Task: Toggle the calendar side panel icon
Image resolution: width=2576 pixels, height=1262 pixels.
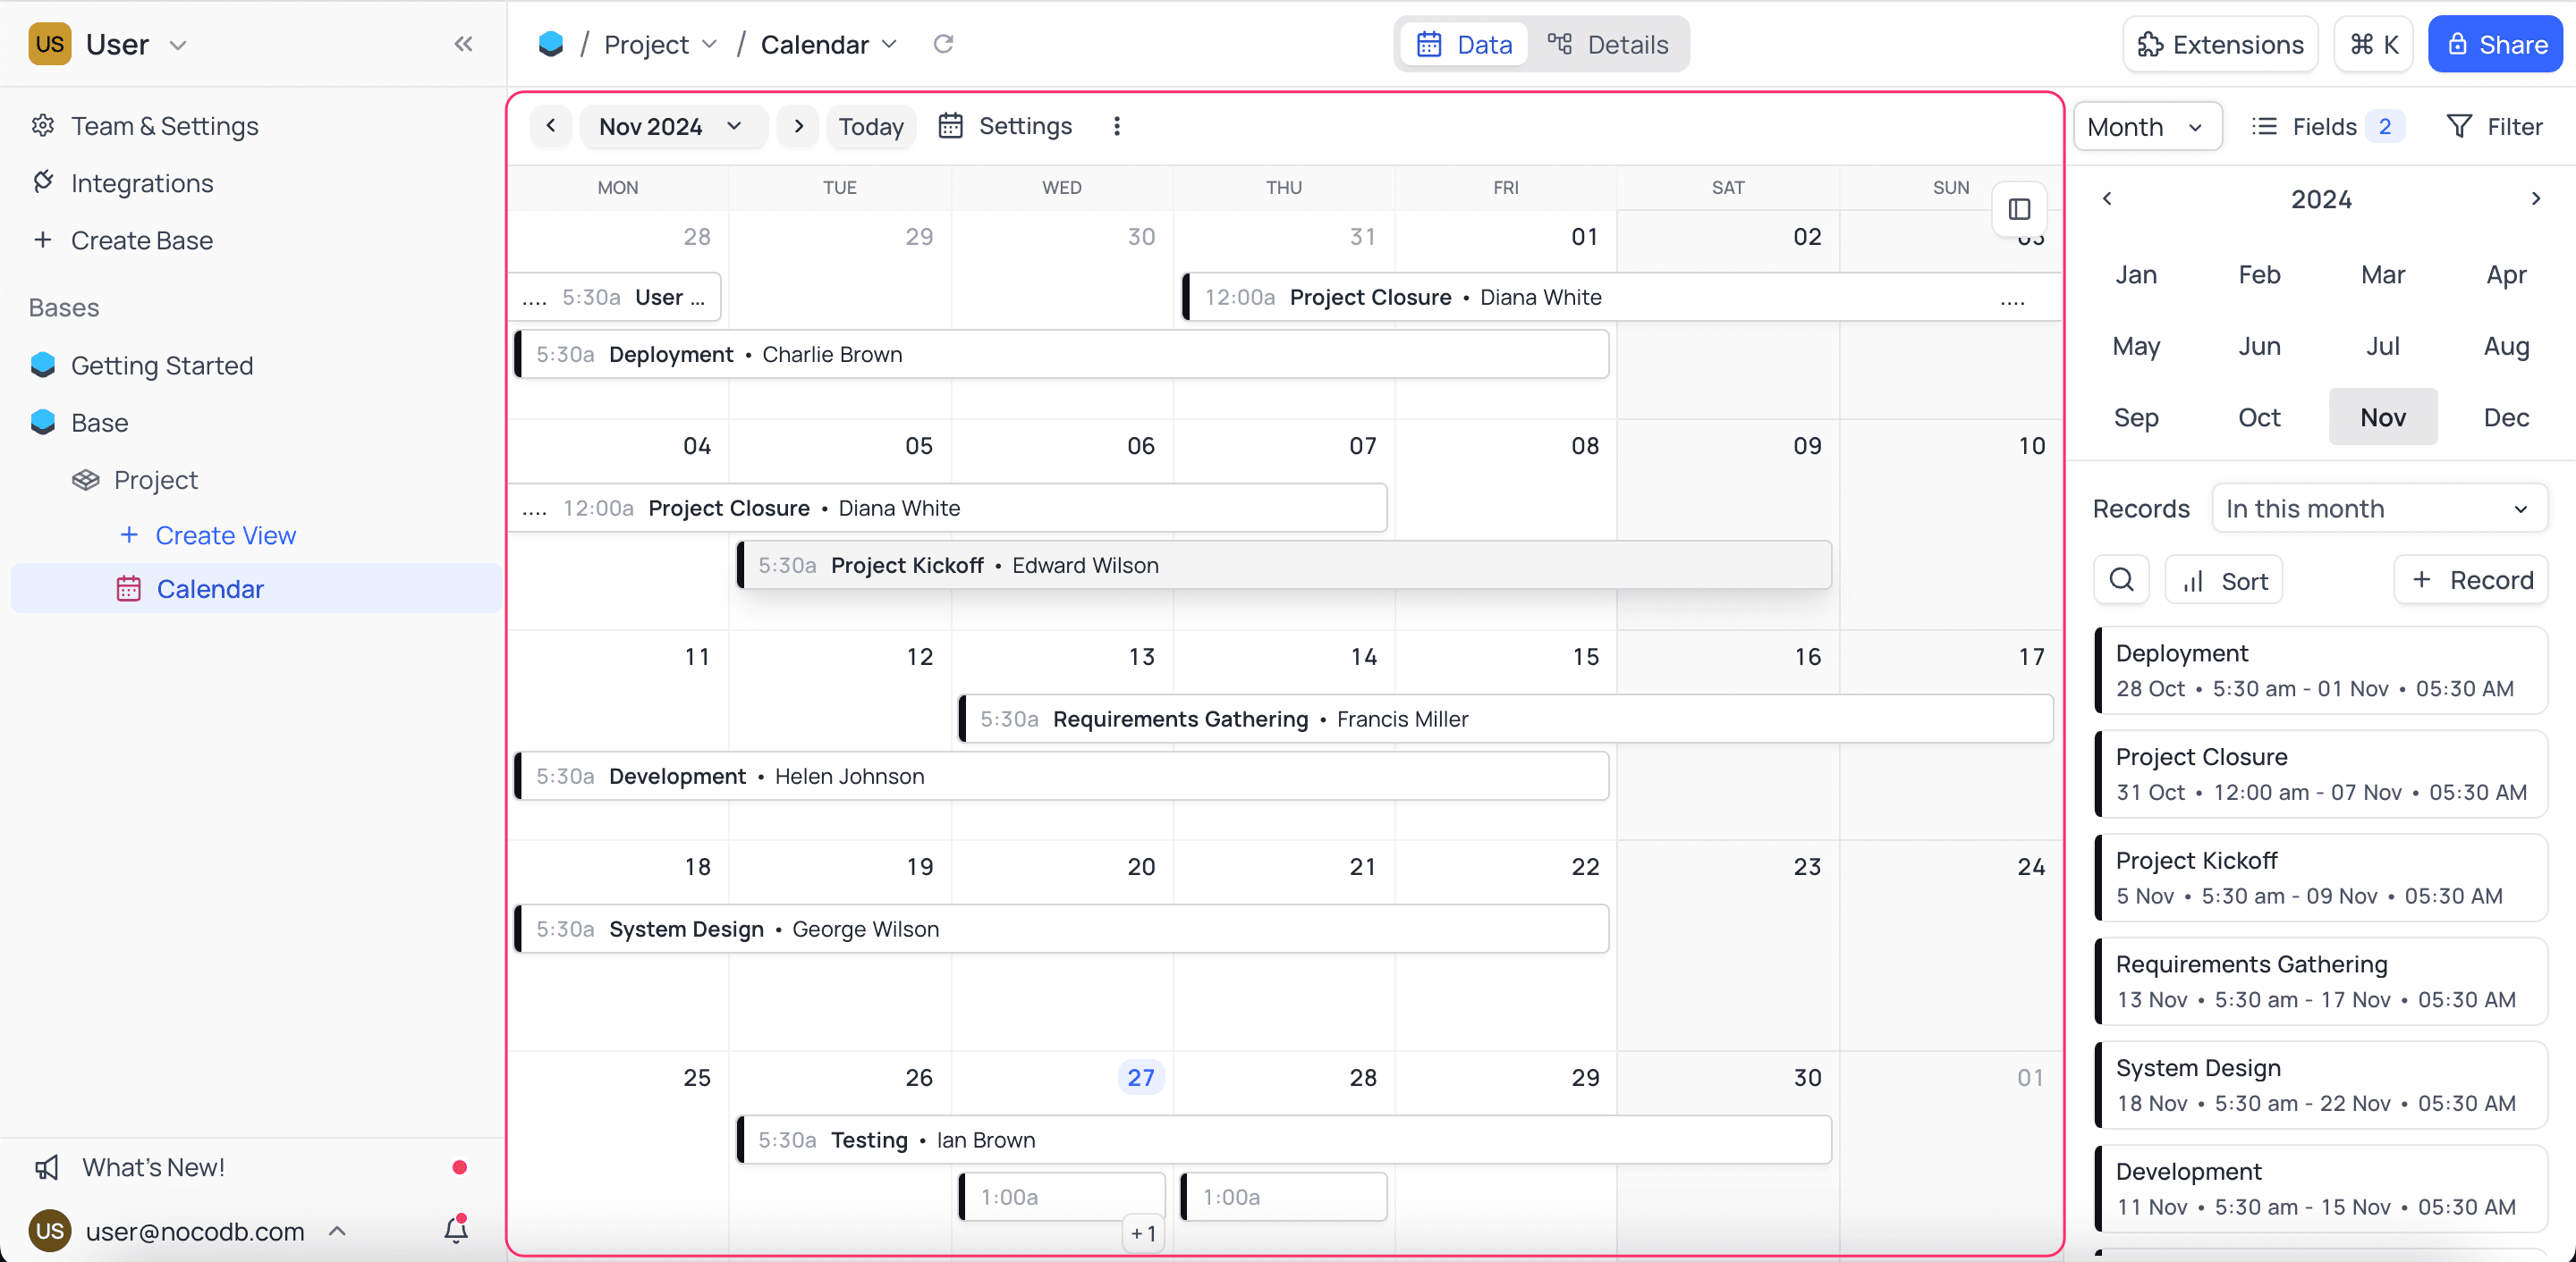Action: (2019, 209)
